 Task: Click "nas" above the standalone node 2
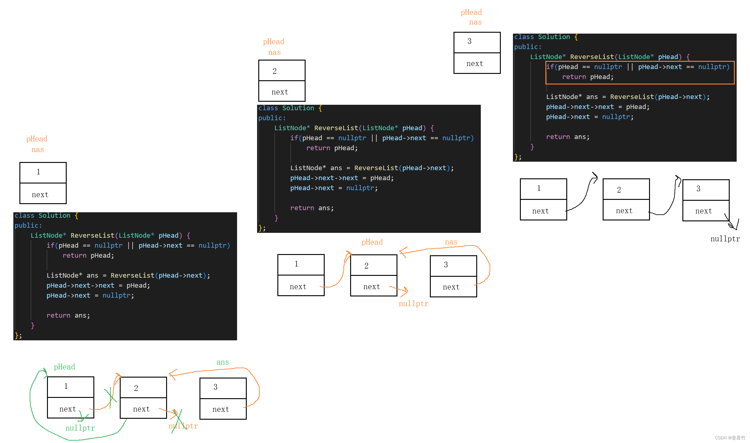pos(274,52)
